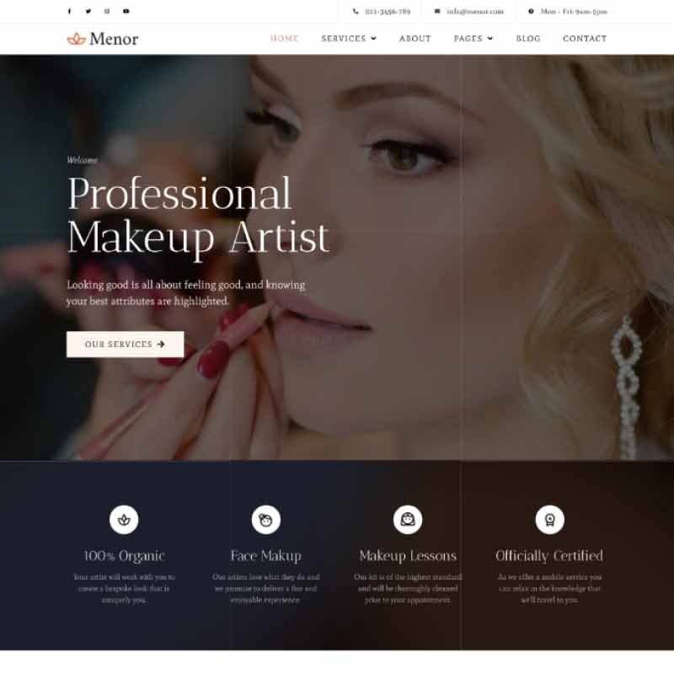Screen dimensions: 674x674
Task: Expand the Services dropdown menu
Action: point(349,38)
